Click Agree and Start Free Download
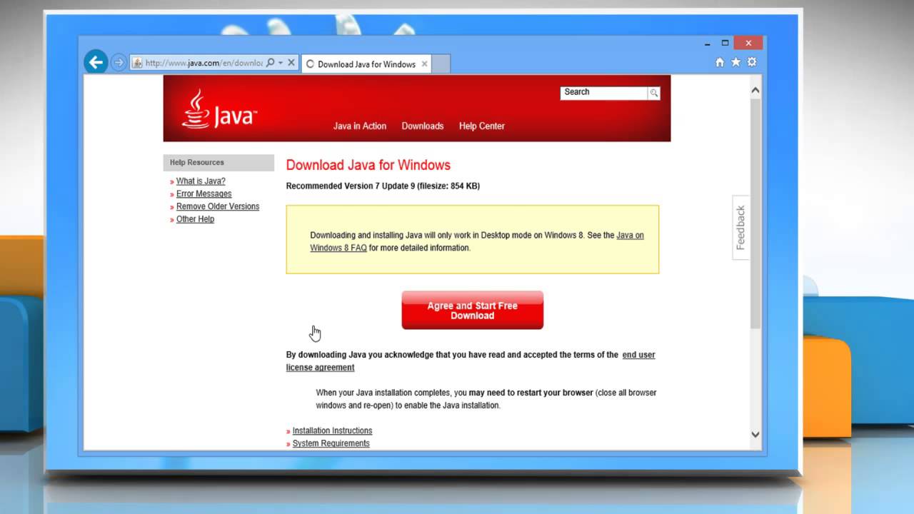914x514 pixels. [472, 311]
